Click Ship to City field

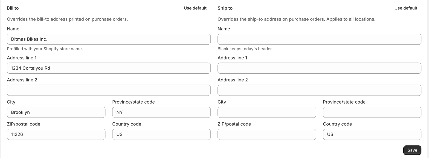click(267, 112)
